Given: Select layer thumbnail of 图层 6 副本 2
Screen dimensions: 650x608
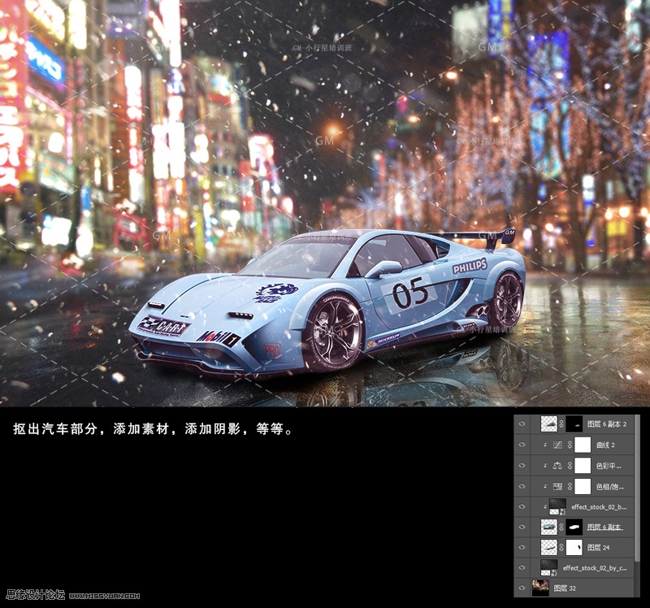Looking at the screenshot, I should 549,423.
